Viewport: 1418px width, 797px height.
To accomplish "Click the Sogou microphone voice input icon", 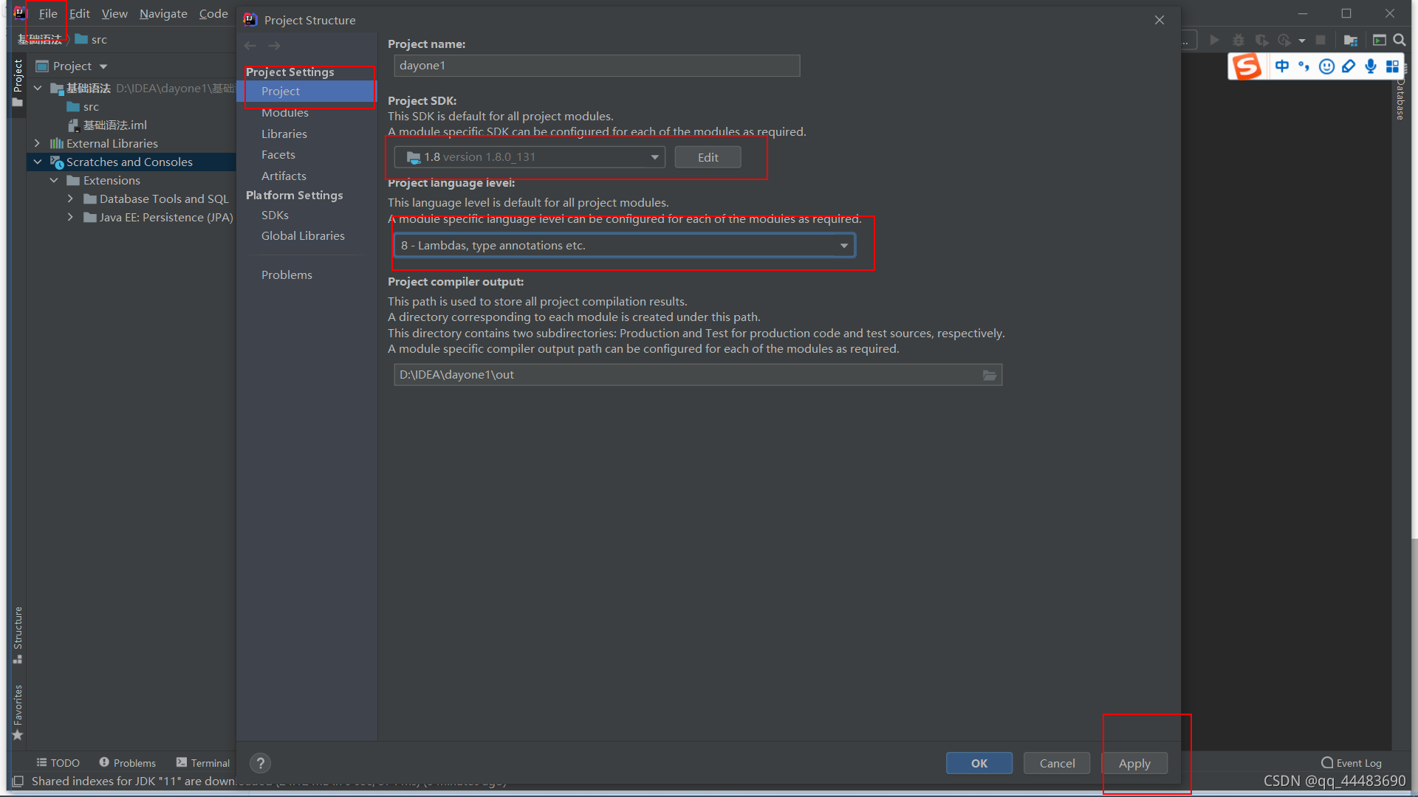I will click(x=1371, y=66).
